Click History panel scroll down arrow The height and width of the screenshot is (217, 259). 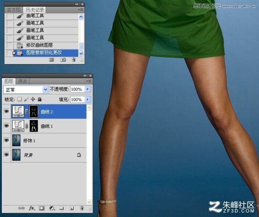pos(81,54)
